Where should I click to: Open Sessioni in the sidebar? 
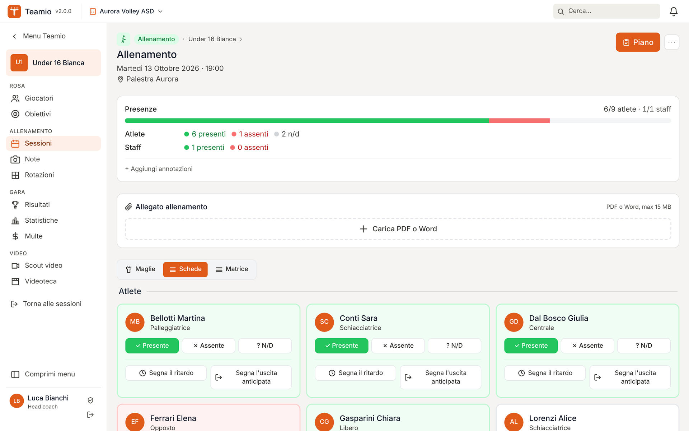[53, 143]
